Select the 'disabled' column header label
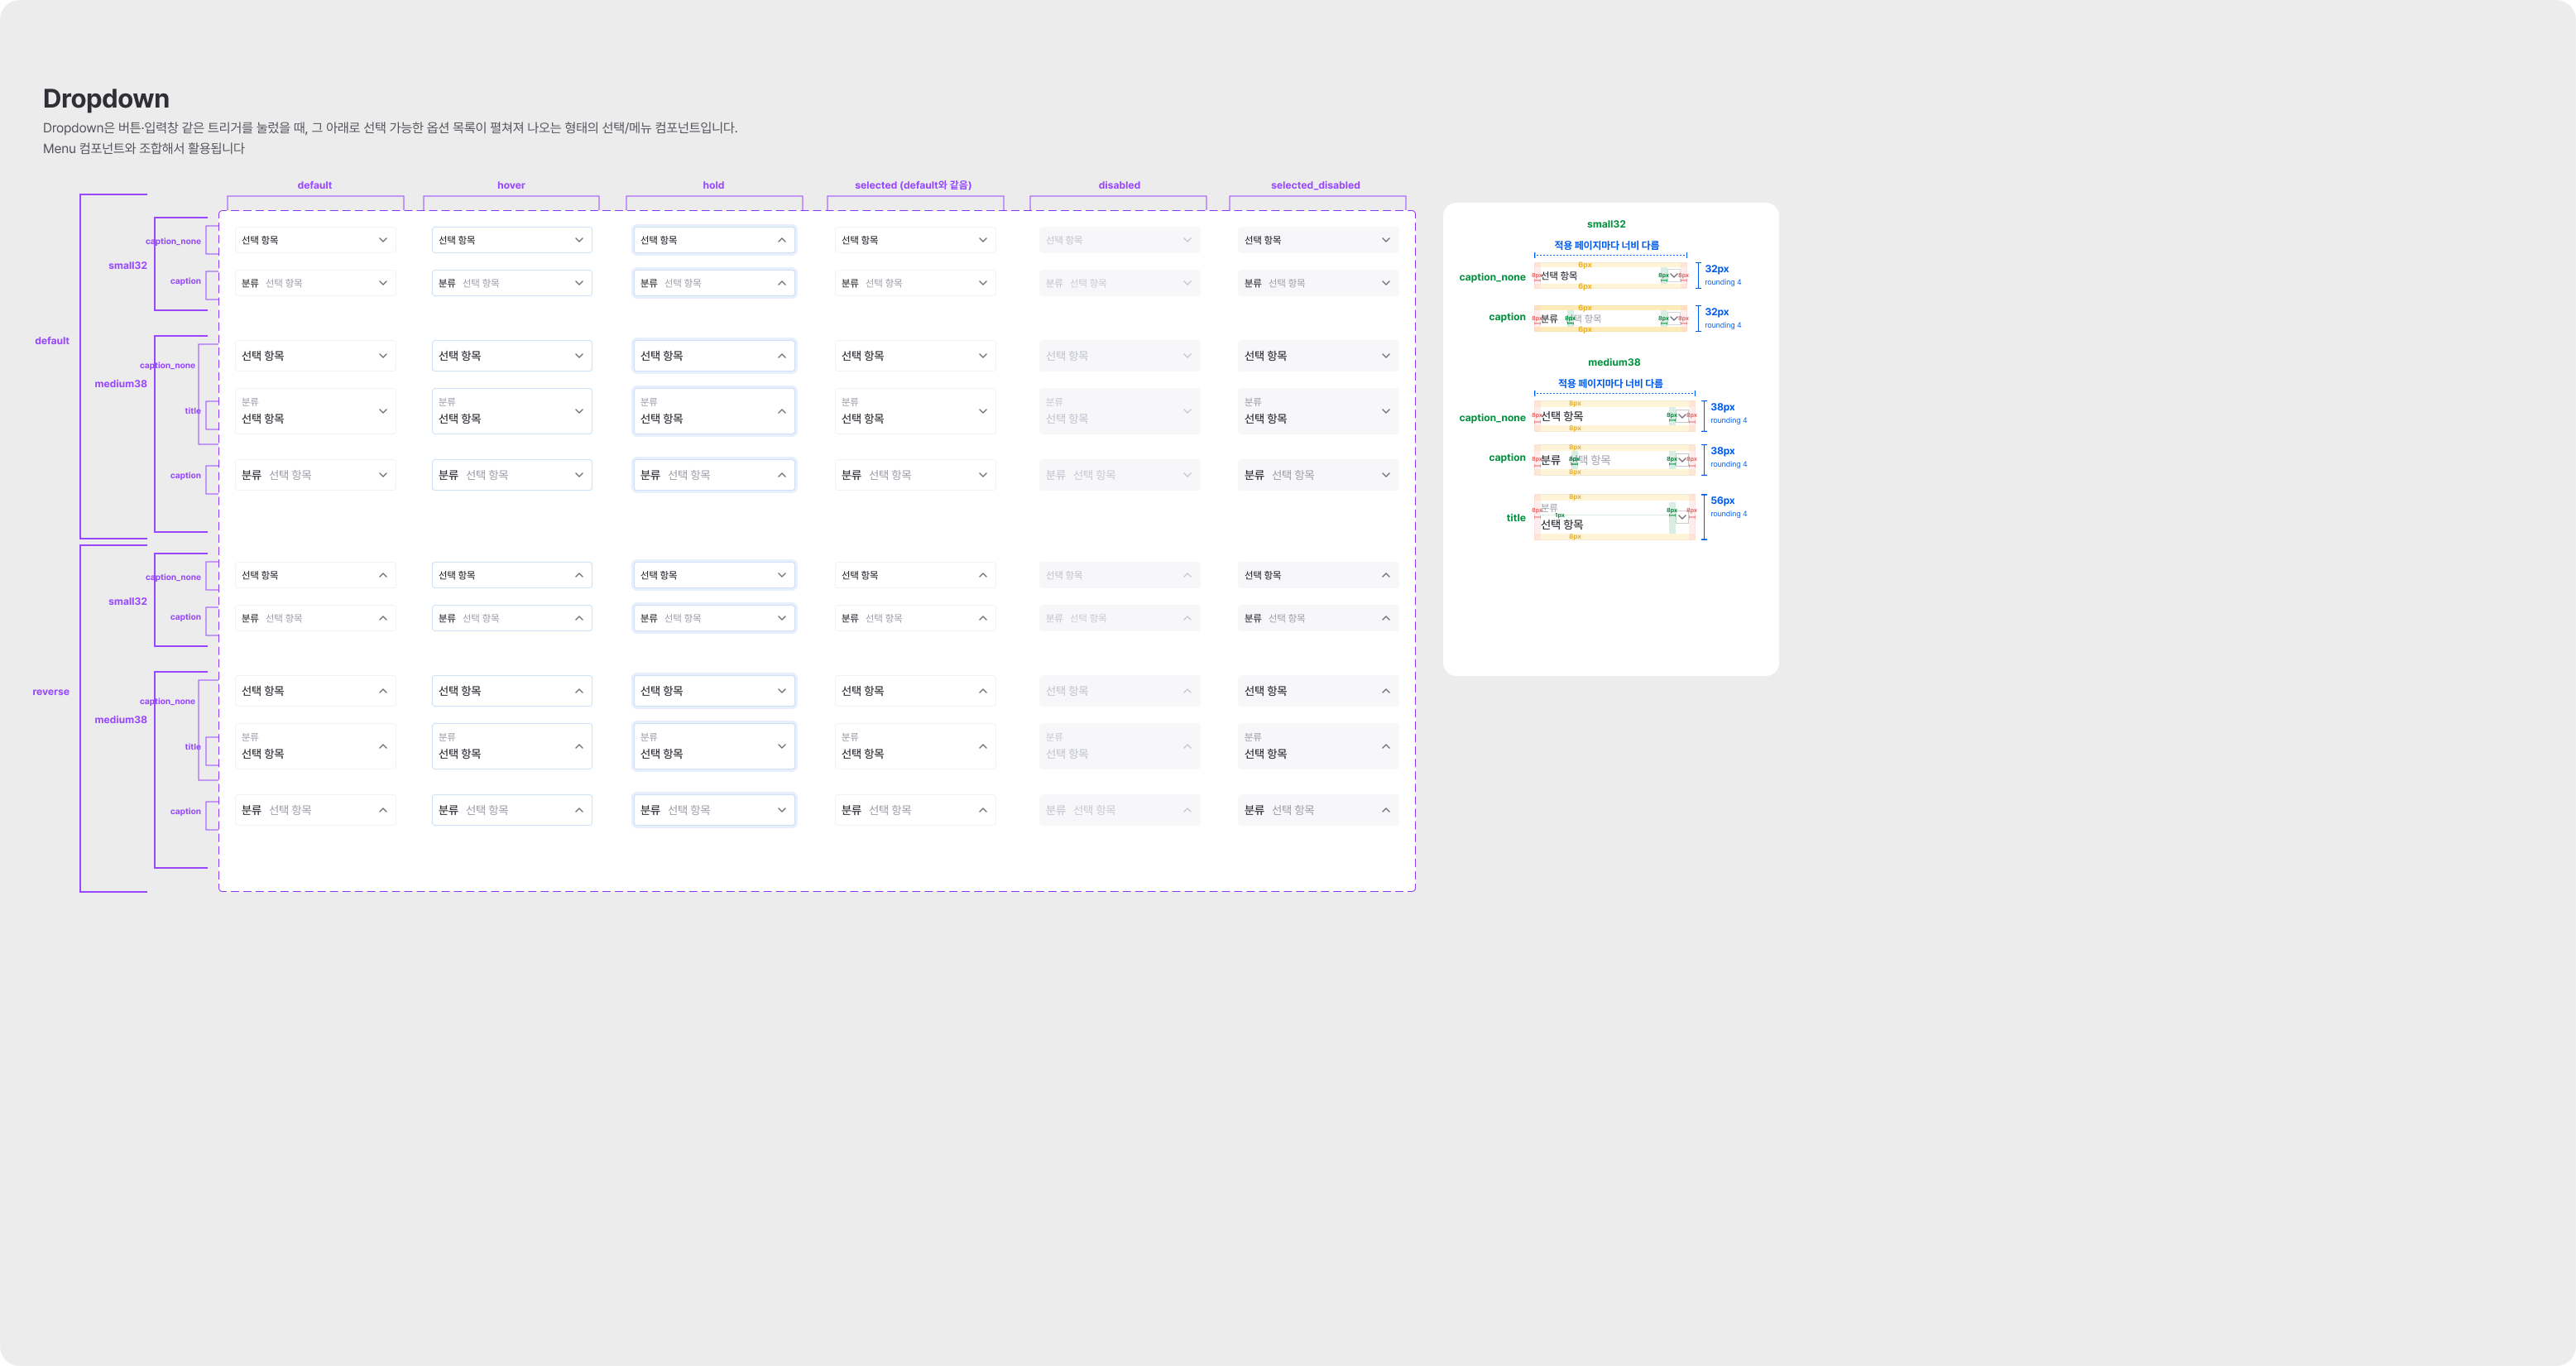Screen dimensions: 2576x1366 coord(1119,185)
